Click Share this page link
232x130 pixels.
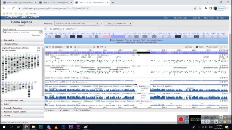(x=180, y=18)
